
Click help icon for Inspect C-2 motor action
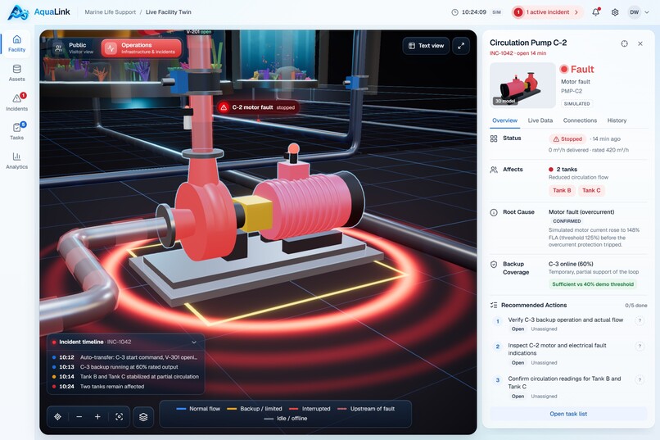pyautogui.click(x=640, y=346)
